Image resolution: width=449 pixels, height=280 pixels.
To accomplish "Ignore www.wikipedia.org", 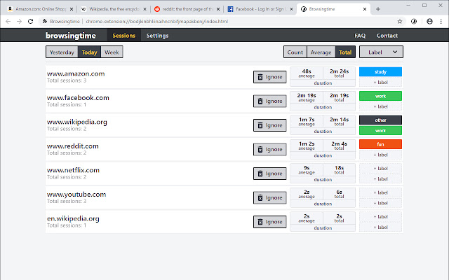I will 269,125.
